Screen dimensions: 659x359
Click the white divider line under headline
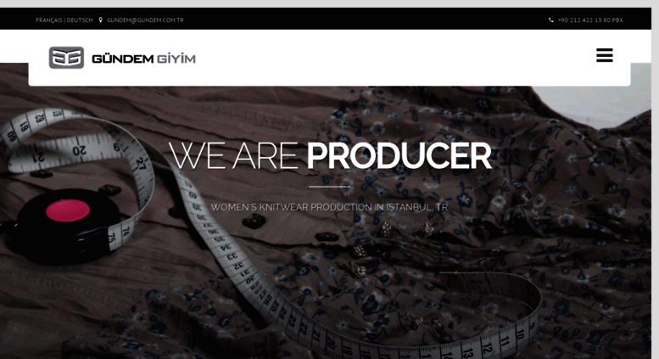point(329,186)
